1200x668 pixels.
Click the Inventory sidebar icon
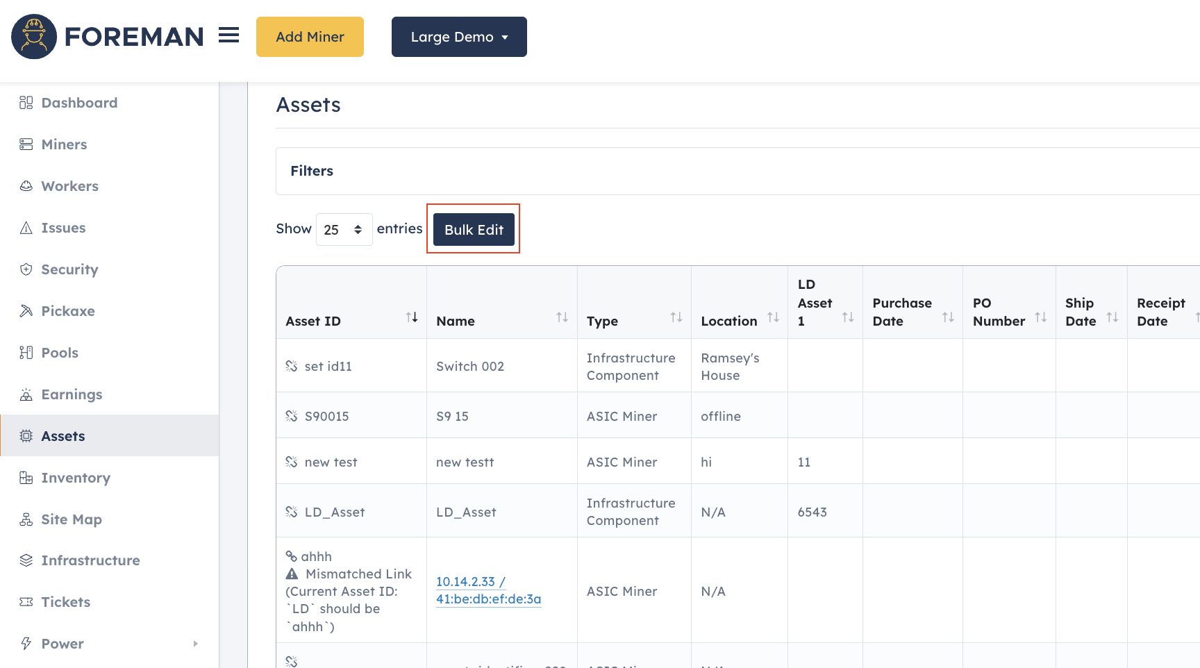pyautogui.click(x=26, y=478)
